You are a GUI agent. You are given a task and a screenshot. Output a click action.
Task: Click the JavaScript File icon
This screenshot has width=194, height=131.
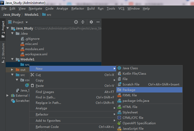point(119,128)
